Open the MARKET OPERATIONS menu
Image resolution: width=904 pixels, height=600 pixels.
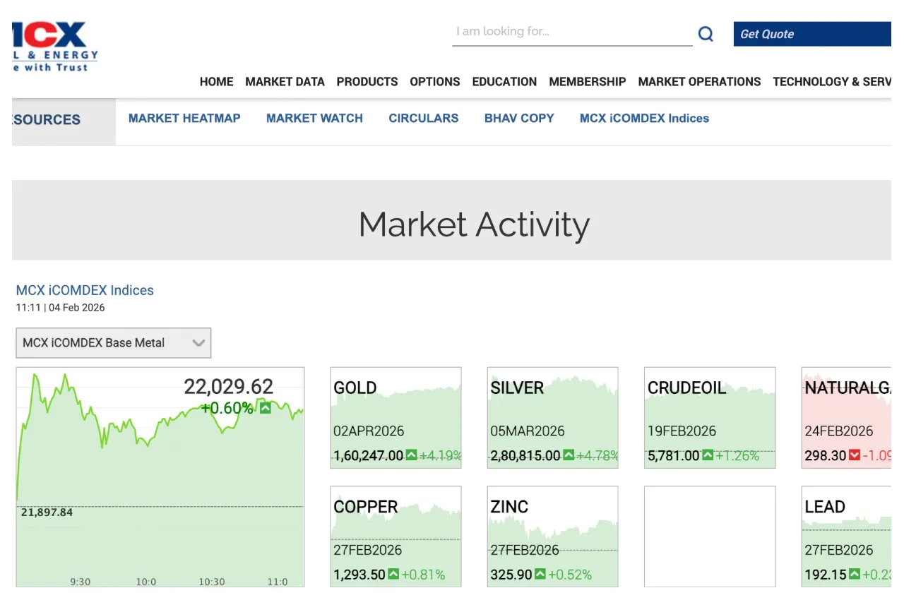point(699,82)
